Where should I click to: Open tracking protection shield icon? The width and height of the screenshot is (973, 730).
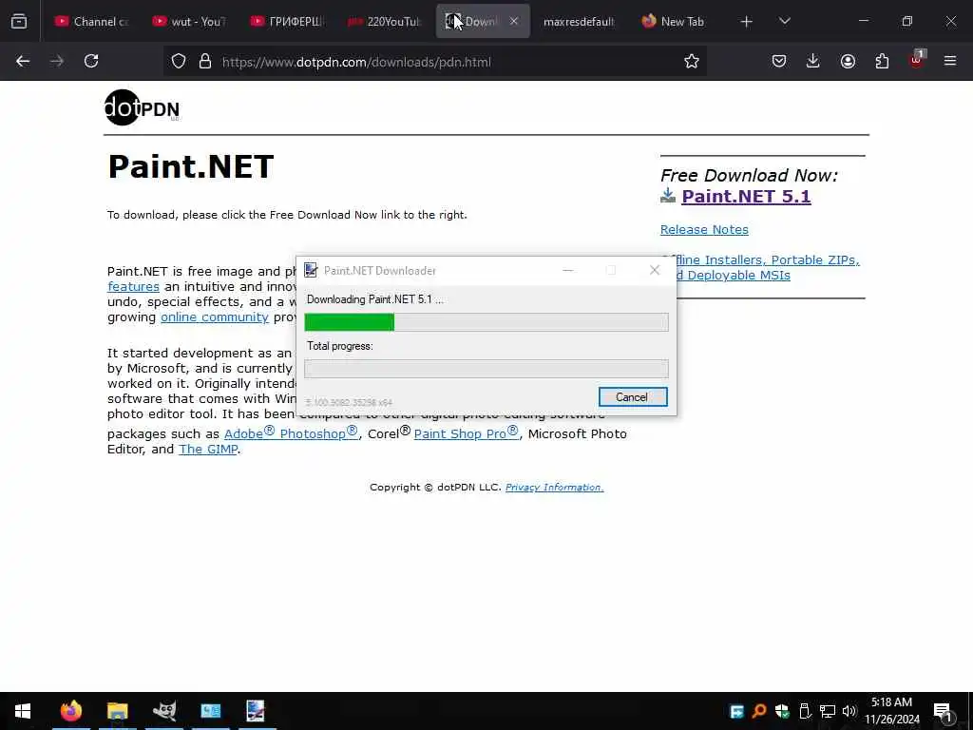(179, 62)
